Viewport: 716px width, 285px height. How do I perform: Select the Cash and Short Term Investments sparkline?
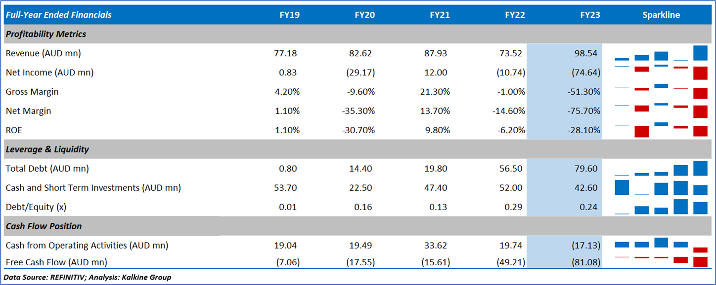[661, 188]
